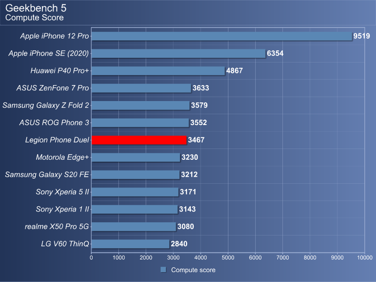
Task: Select the 'Huawei P40 Pro+' label
Action: point(60,70)
